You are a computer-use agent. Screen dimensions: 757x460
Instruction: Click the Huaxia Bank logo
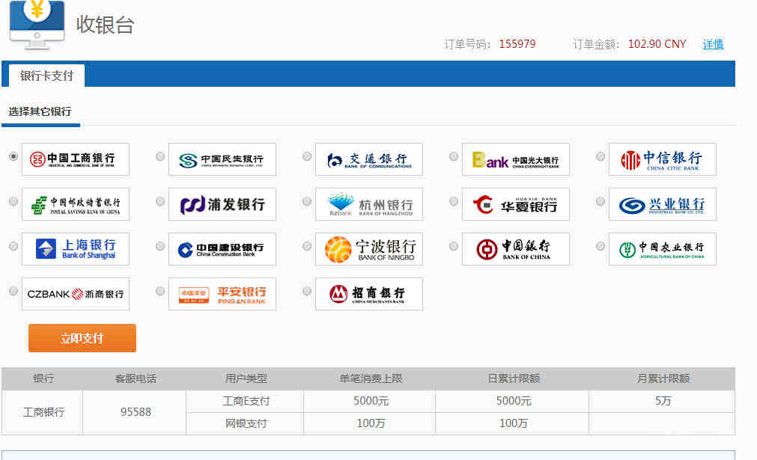point(516,204)
